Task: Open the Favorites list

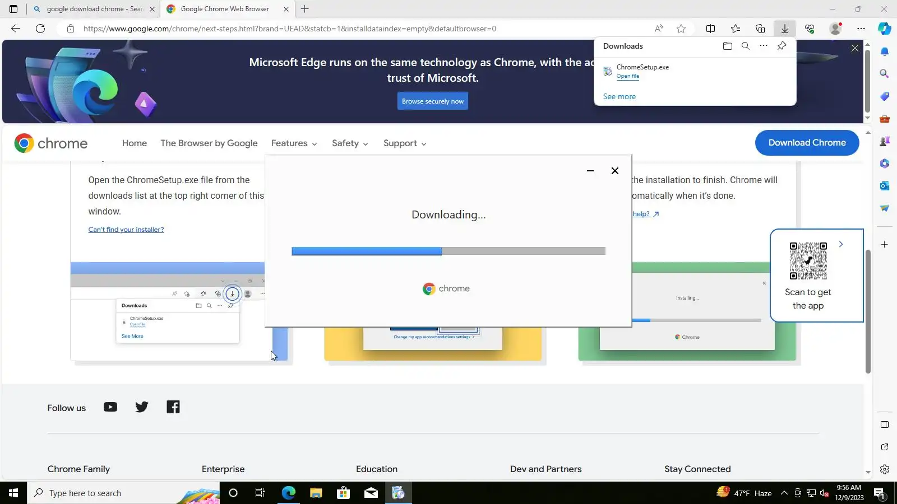Action: coord(736,29)
